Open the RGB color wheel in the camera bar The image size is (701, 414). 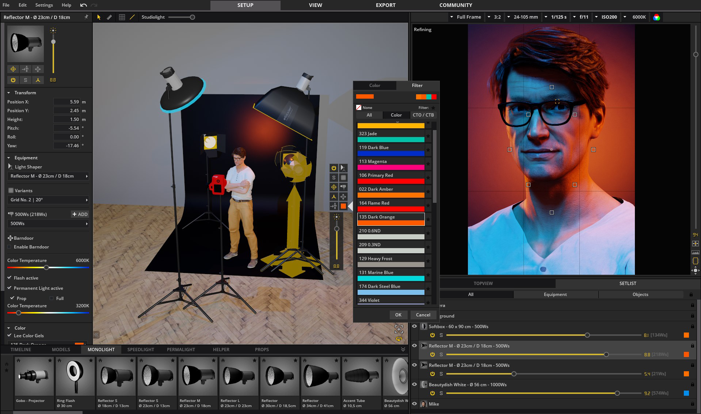click(656, 17)
